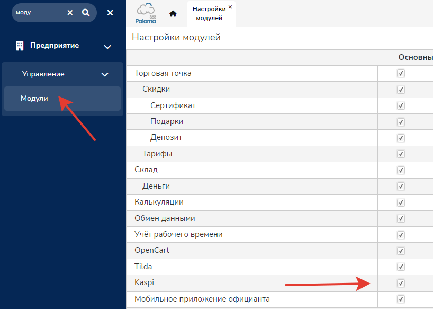The height and width of the screenshot is (309, 433).
Task: Close the Настройки модулей tab
Action: tap(230, 7)
